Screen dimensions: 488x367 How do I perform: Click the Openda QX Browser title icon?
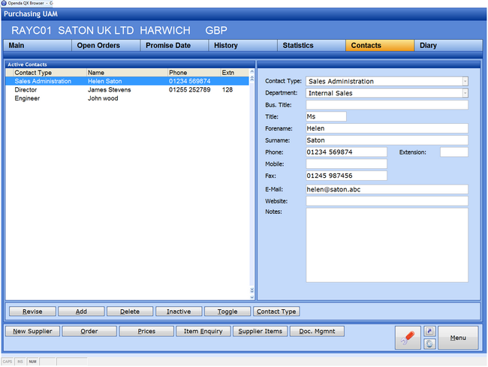click(4, 3)
